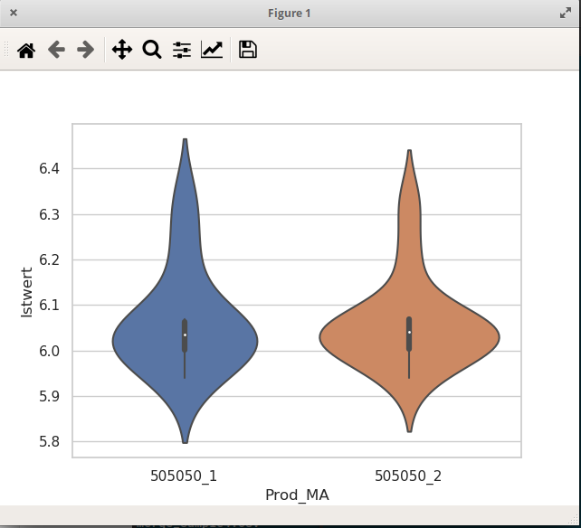This screenshot has height=528, width=581.
Task: Click the 505050_1 x-axis tick label
Action: tap(184, 476)
